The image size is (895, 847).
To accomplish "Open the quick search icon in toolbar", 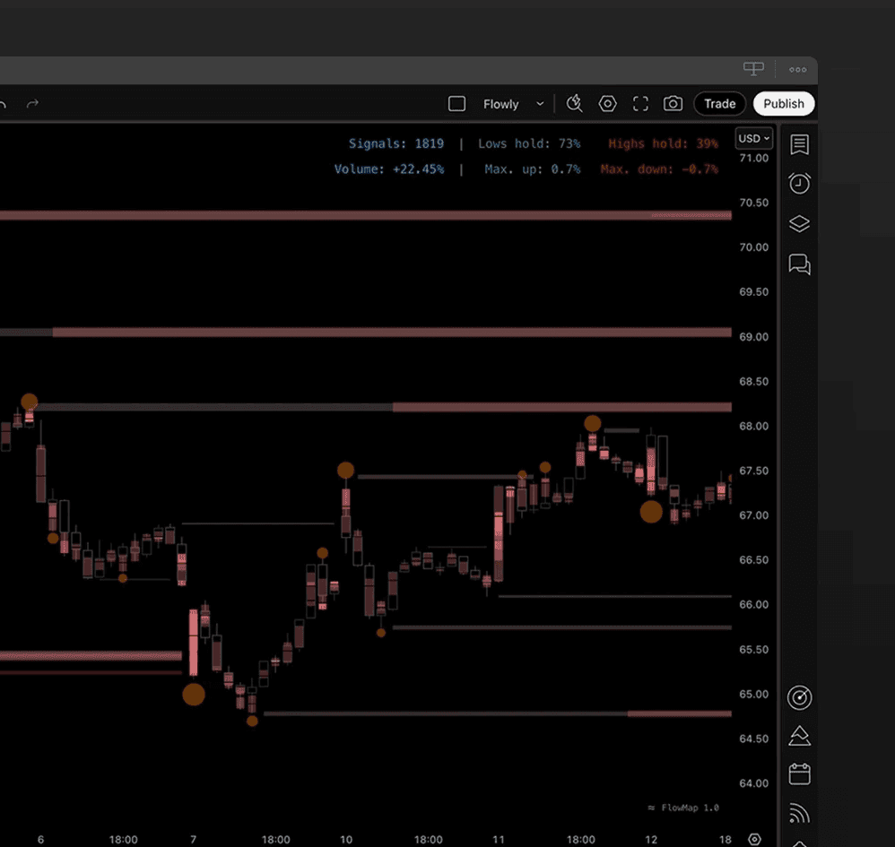I will point(574,104).
